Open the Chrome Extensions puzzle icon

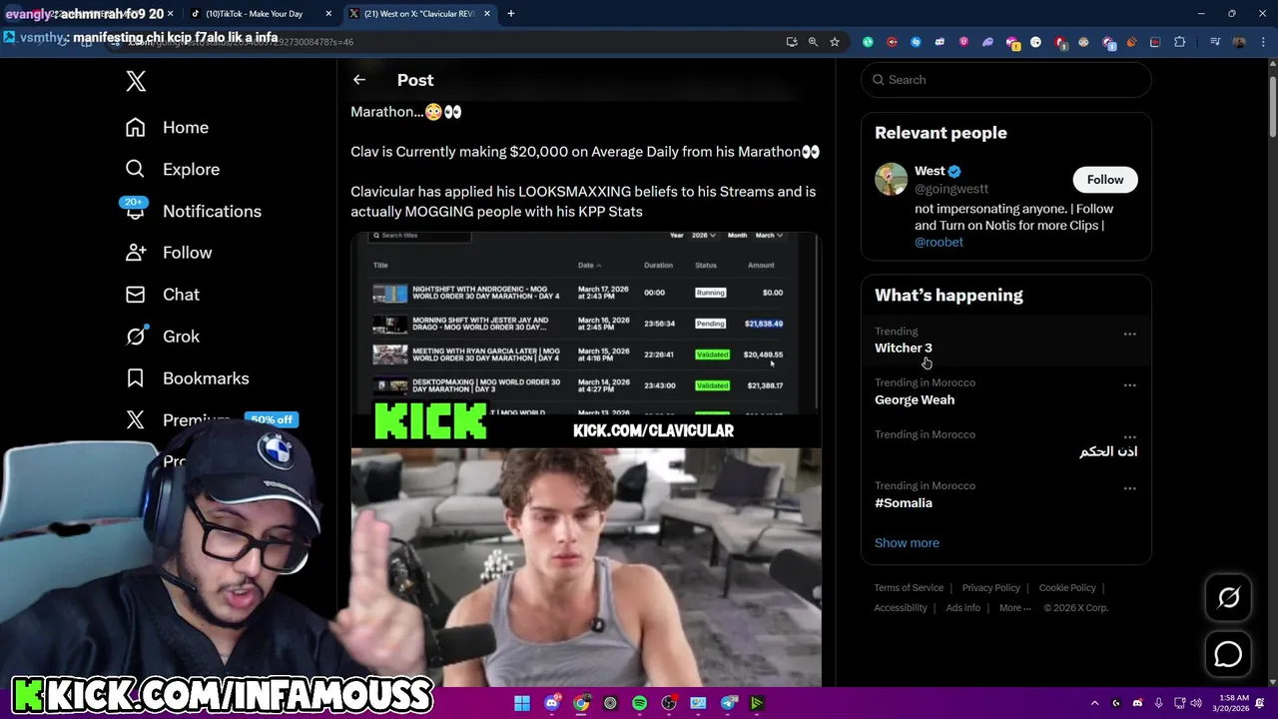click(1180, 42)
